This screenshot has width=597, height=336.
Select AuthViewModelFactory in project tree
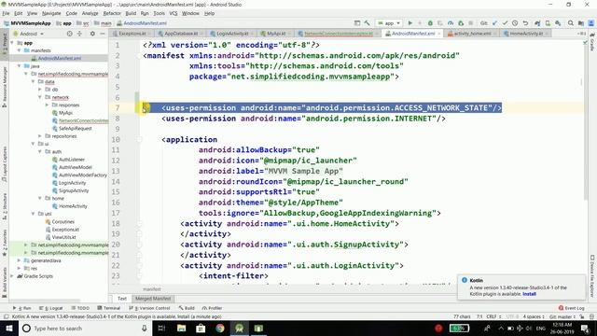83,175
